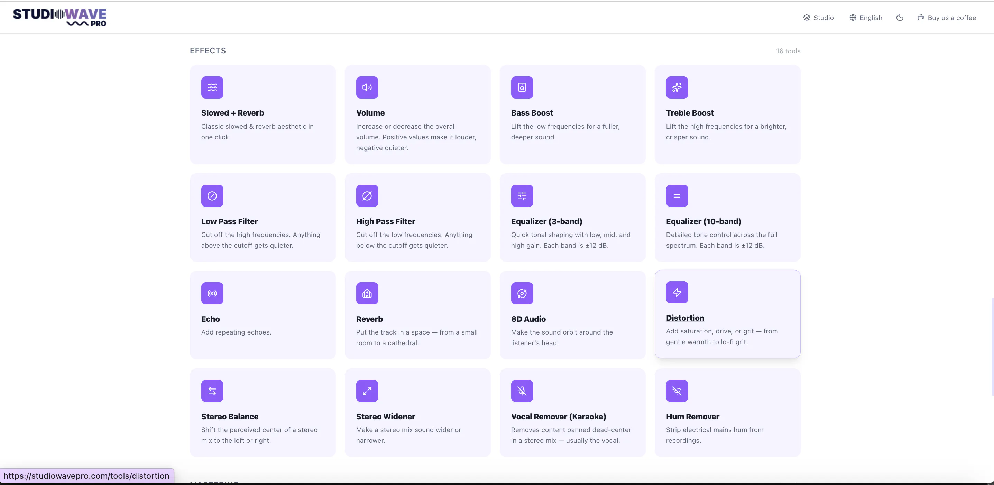
Task: Click the Treble Boost sparkles icon
Action: point(677,88)
